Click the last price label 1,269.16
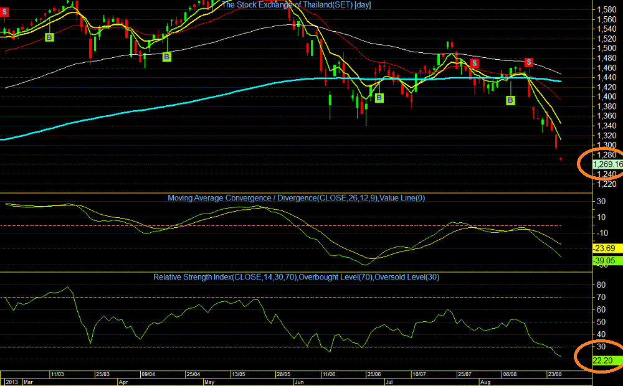The image size is (623, 386). (607, 164)
